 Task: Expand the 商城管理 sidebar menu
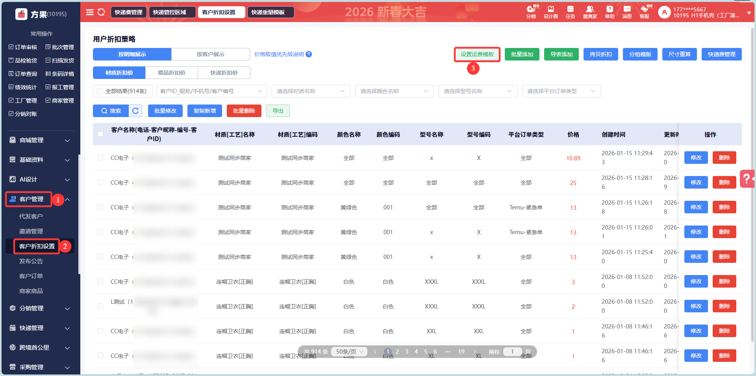pos(39,140)
